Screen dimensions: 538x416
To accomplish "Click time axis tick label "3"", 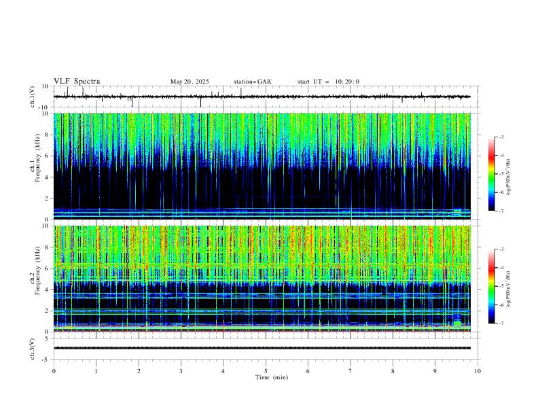I will point(181,371).
